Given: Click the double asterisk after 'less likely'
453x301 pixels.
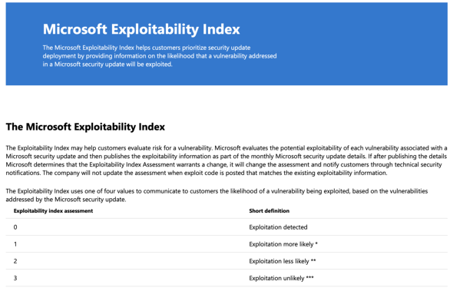Looking at the screenshot, I should pyautogui.click(x=313, y=260).
